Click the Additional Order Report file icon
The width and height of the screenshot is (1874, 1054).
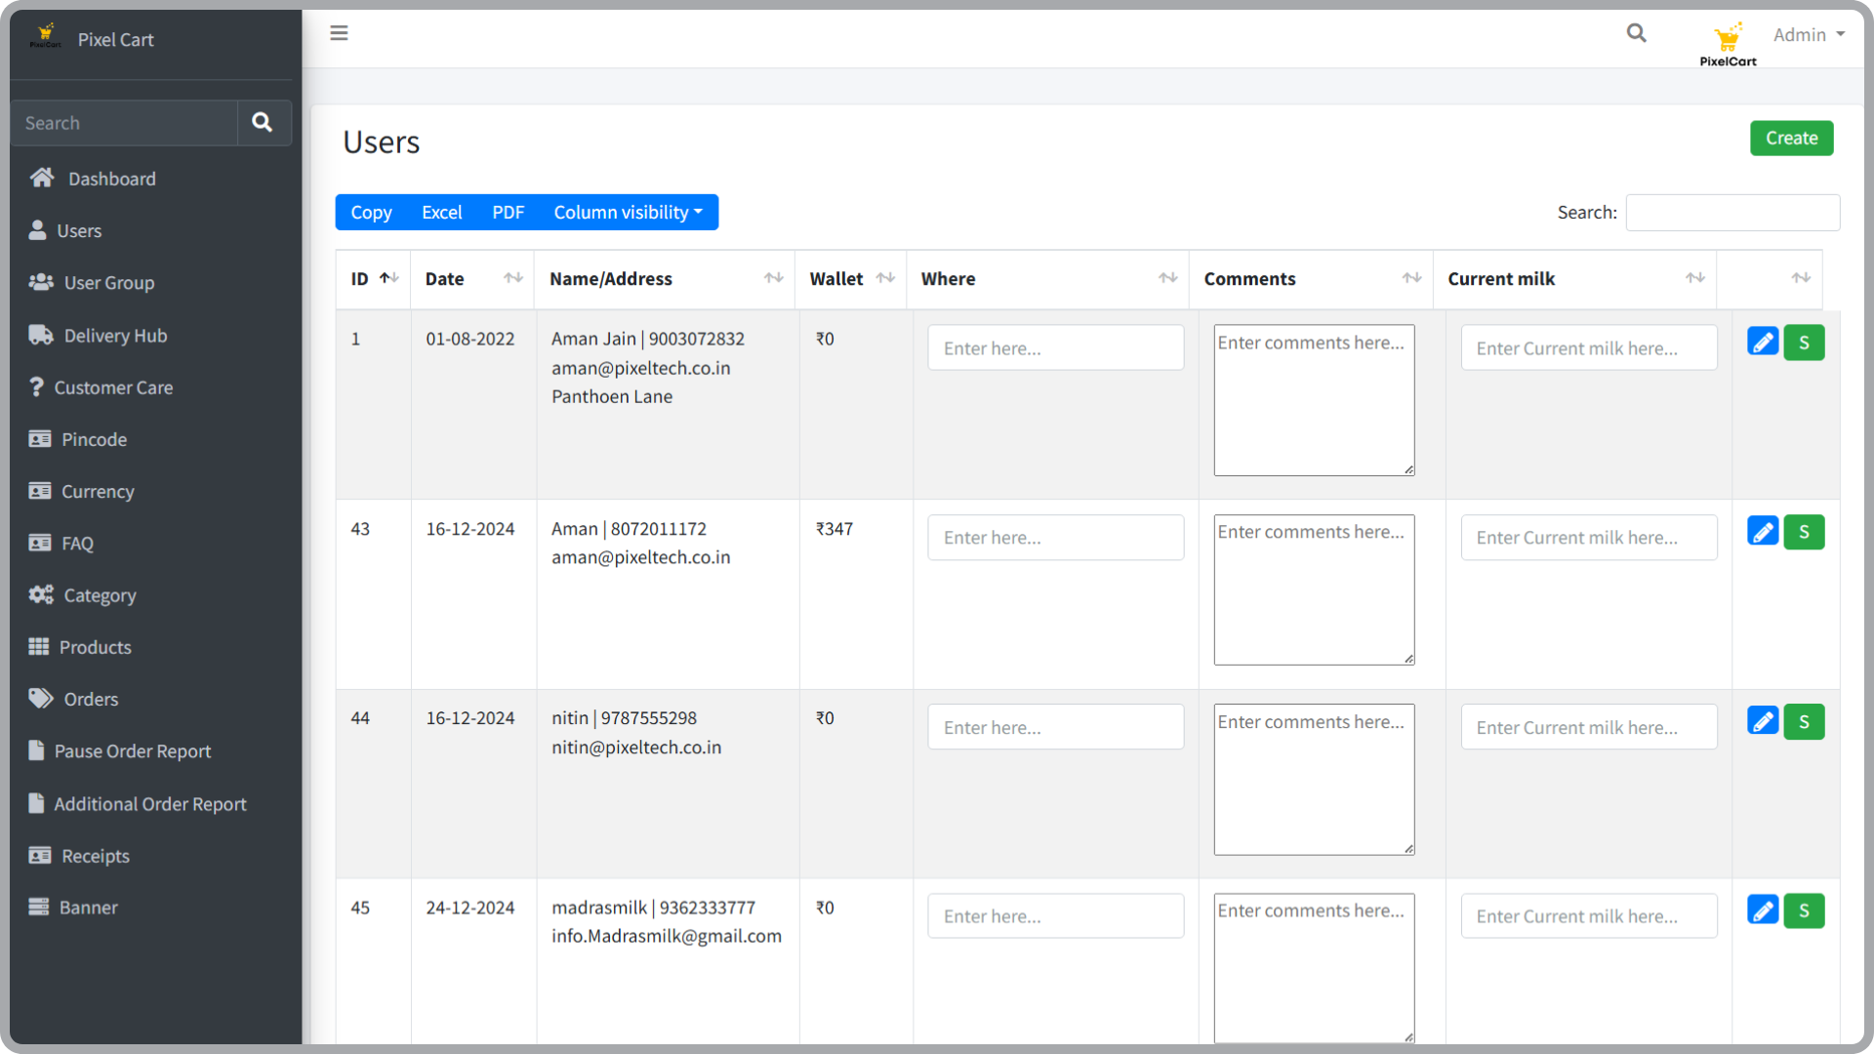point(36,803)
